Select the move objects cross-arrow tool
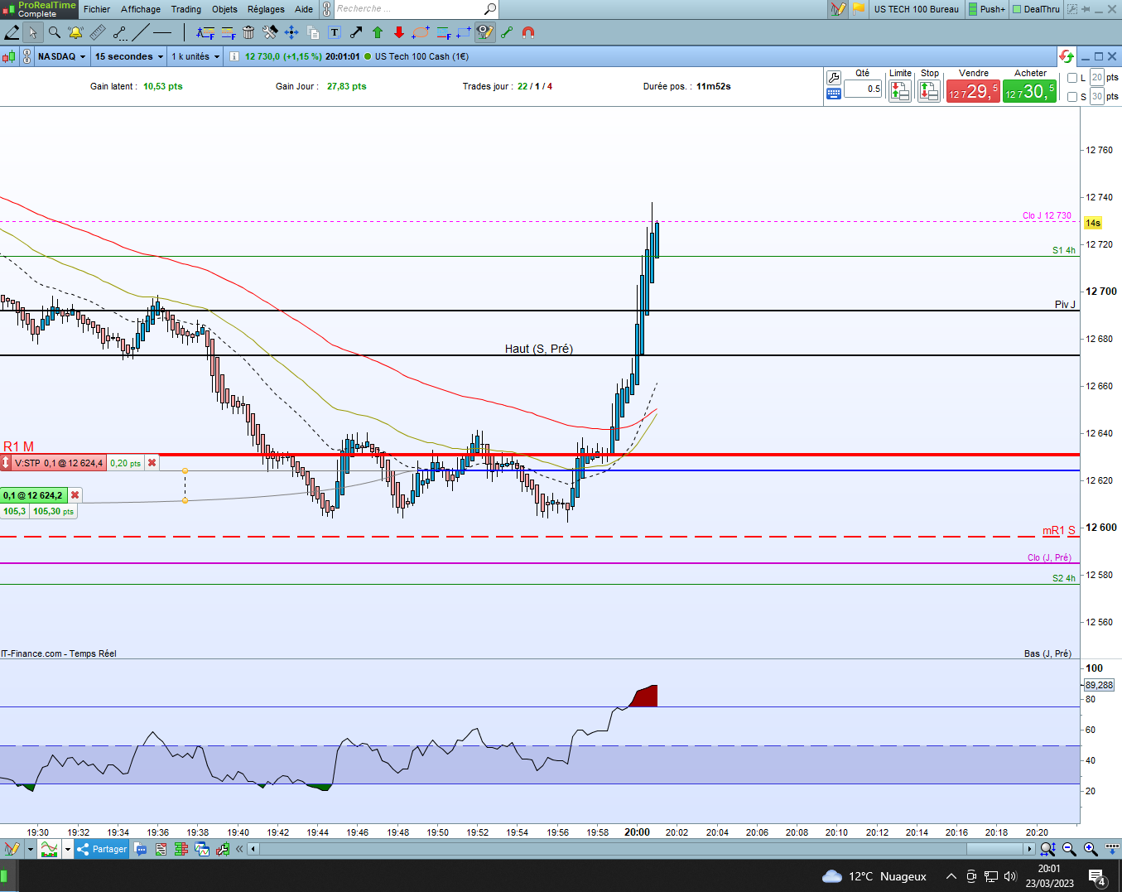 coord(291,32)
